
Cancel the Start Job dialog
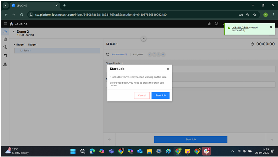tap(142, 96)
